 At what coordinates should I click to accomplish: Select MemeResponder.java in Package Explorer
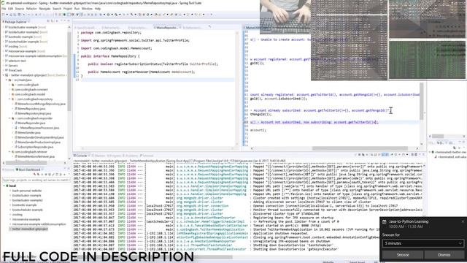coord(31,123)
